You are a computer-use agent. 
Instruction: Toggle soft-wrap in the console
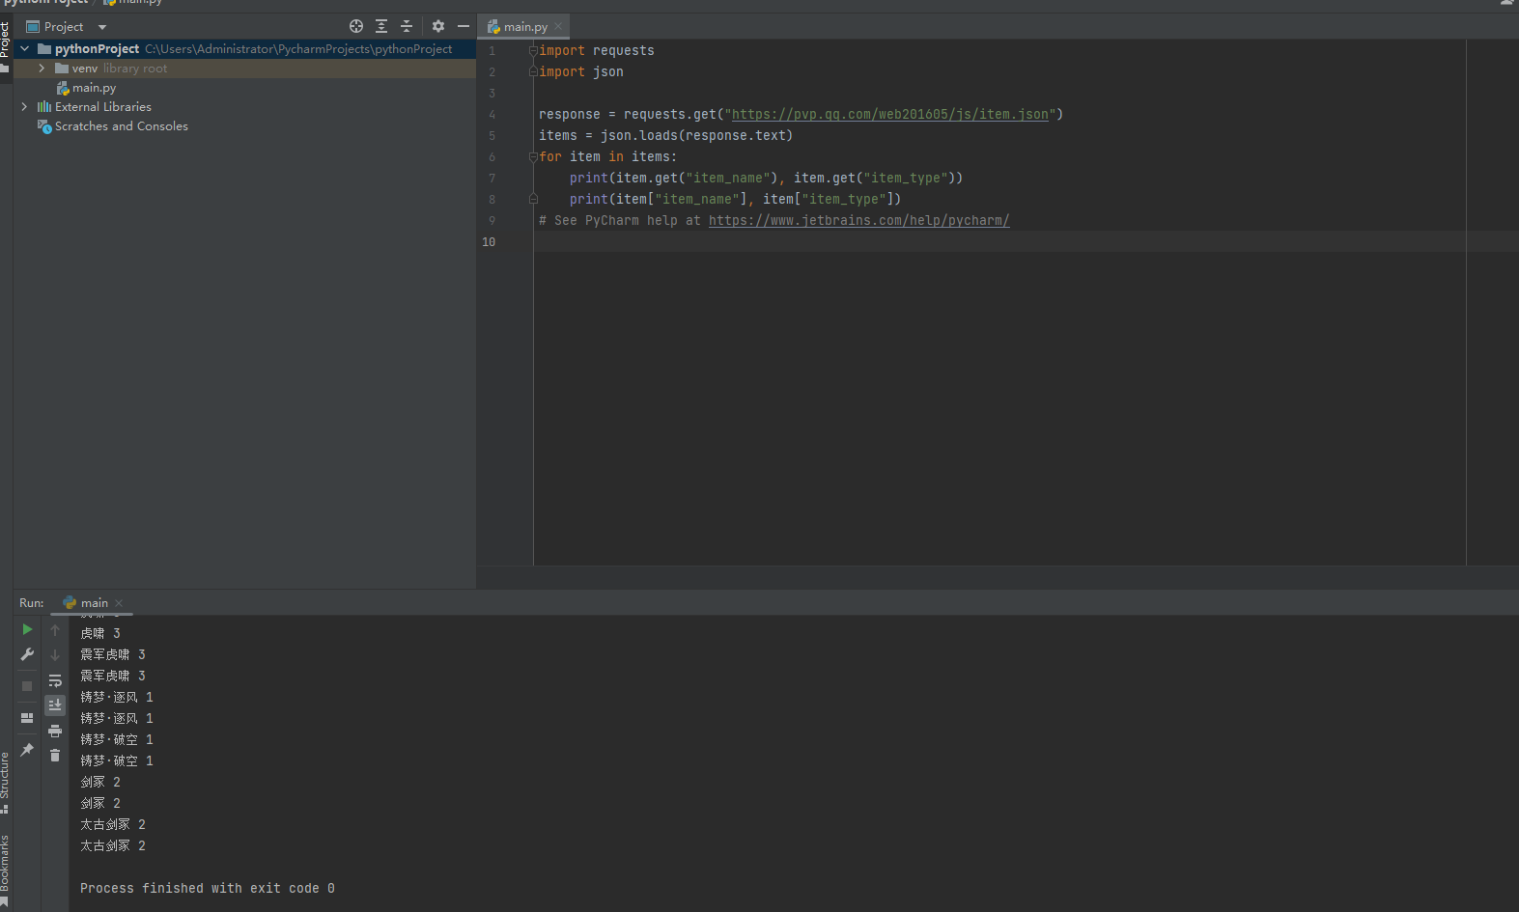click(55, 680)
